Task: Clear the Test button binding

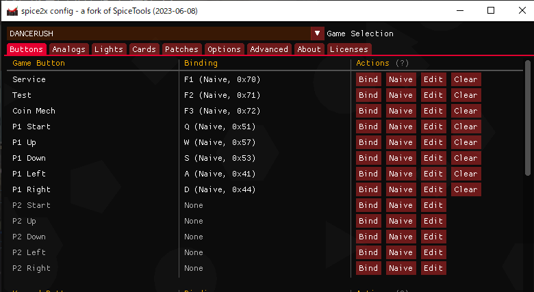Action: (x=466, y=95)
